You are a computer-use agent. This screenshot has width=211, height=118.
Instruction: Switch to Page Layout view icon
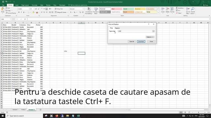click(x=185, y=112)
